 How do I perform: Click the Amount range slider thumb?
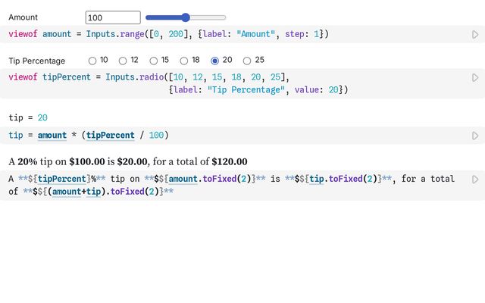(186, 17)
